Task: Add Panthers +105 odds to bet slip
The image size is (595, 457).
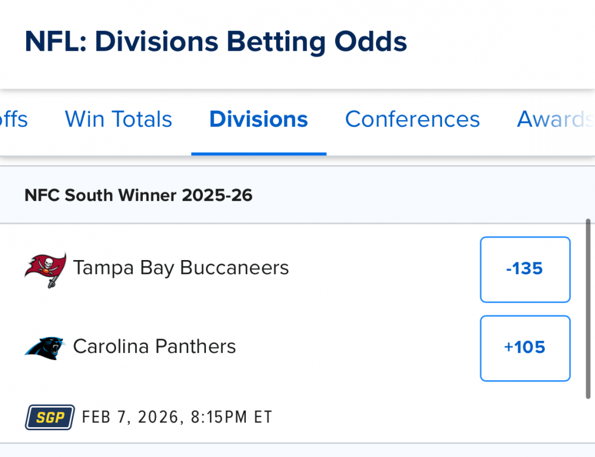Action: click(525, 348)
